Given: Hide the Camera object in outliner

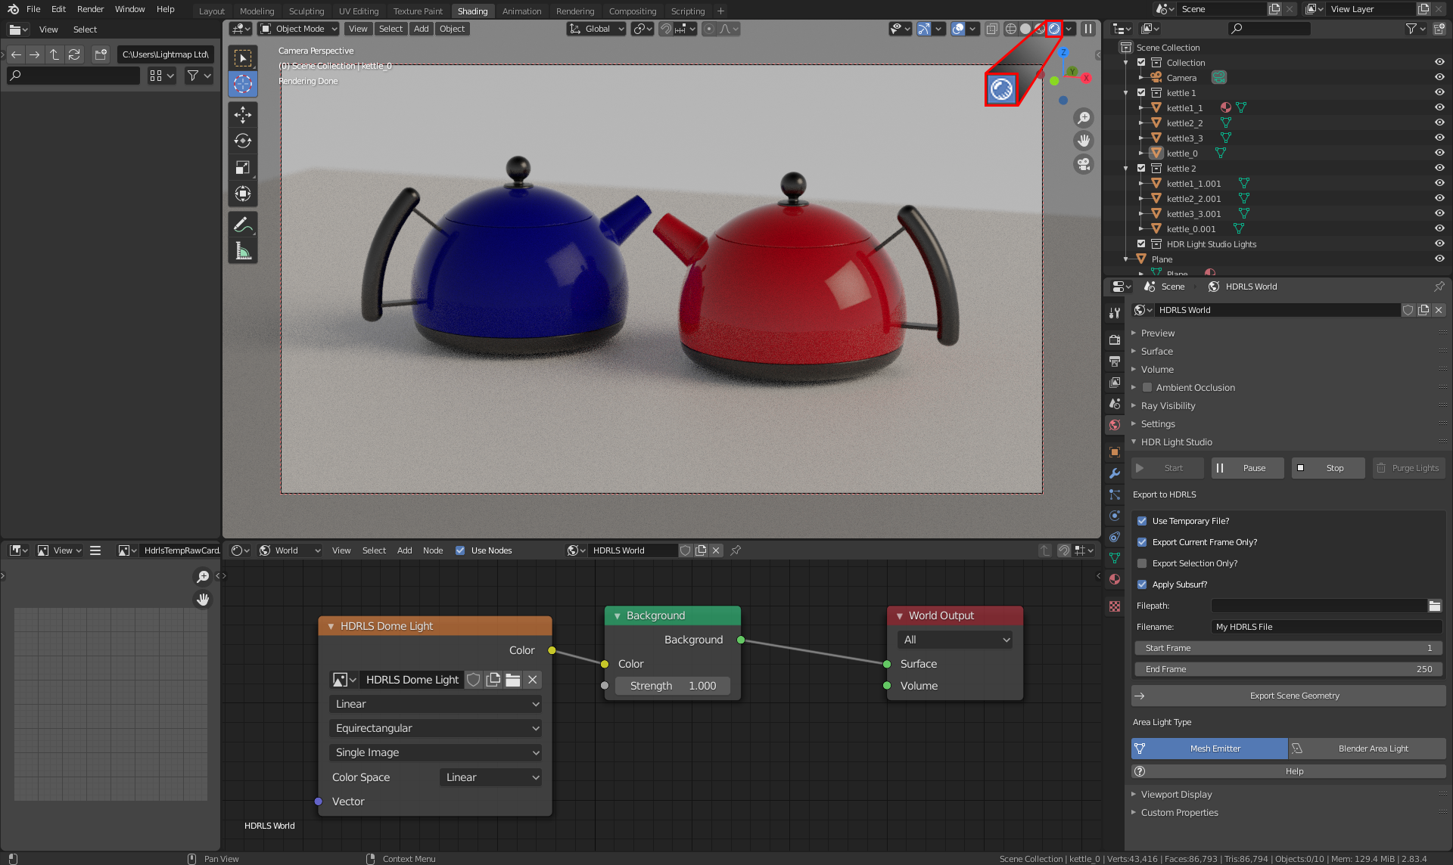Looking at the screenshot, I should tap(1439, 77).
